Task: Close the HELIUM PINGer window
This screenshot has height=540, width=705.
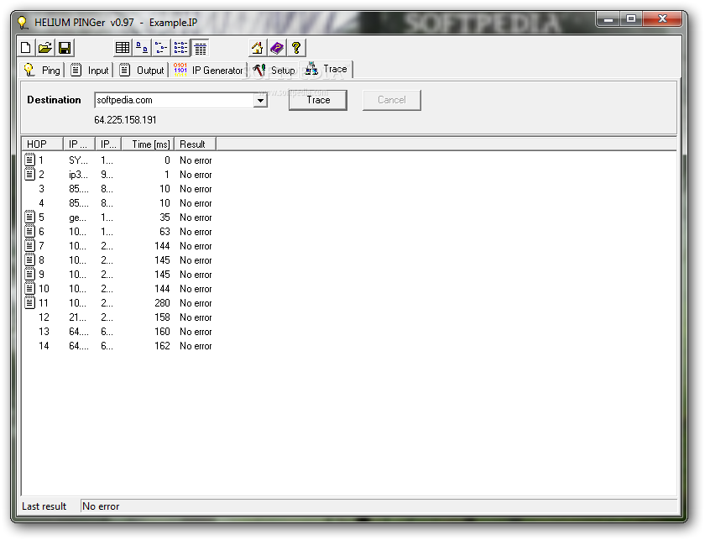Action: (x=662, y=19)
